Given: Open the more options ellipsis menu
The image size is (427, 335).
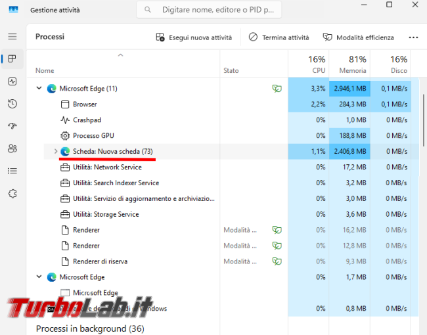Looking at the screenshot, I should tap(413, 37).
